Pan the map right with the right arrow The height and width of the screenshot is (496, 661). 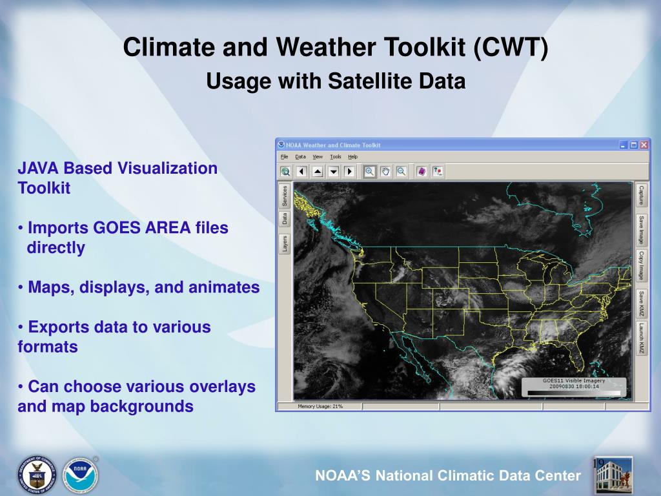[x=349, y=172]
